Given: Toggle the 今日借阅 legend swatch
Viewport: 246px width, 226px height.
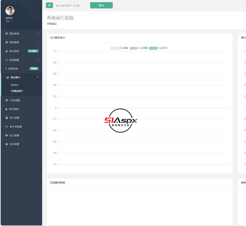Looking at the screenshot, I should coord(114,48).
